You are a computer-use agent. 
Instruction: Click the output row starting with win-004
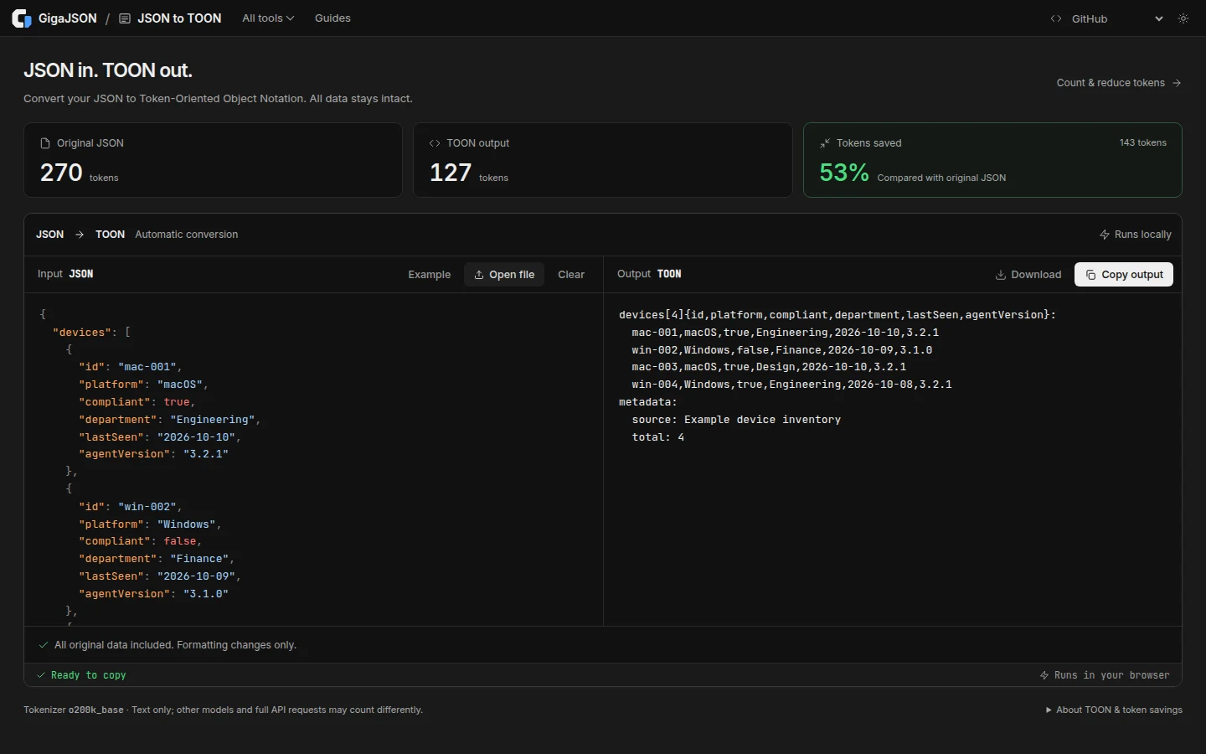click(791, 385)
